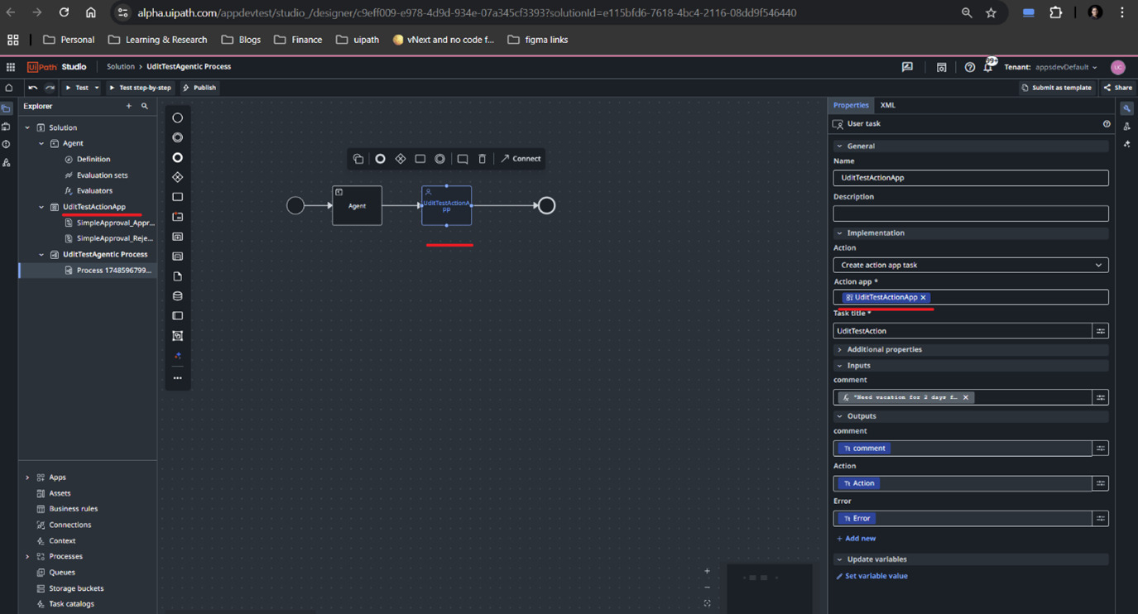
Task: Expand the Processes resource node
Action: click(x=27, y=557)
